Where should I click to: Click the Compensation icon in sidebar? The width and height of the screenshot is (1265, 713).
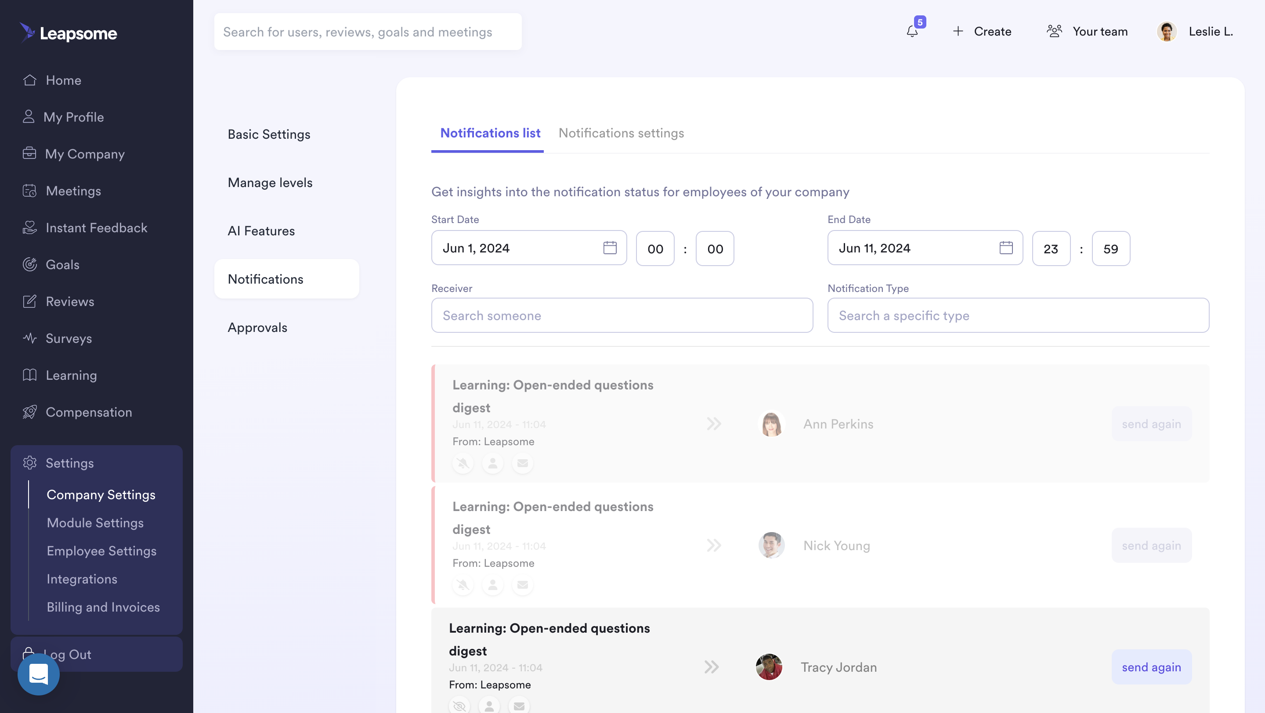tap(29, 413)
